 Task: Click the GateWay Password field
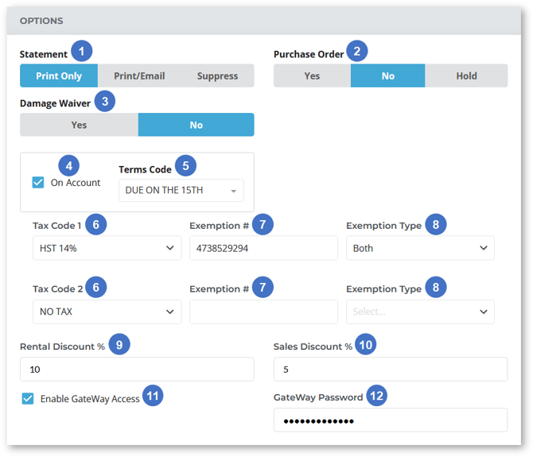pyautogui.click(x=390, y=420)
